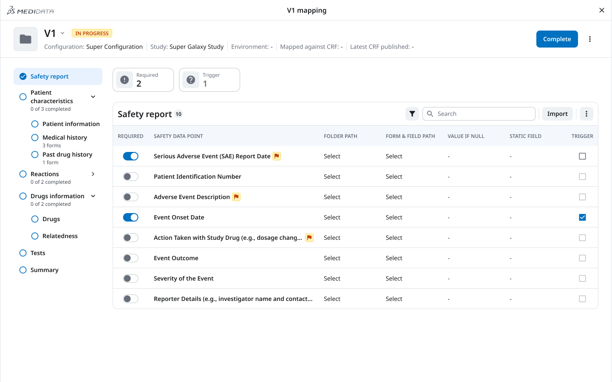Disable the required toggle for Event Onset Date
The image size is (612, 382).
coord(130,217)
